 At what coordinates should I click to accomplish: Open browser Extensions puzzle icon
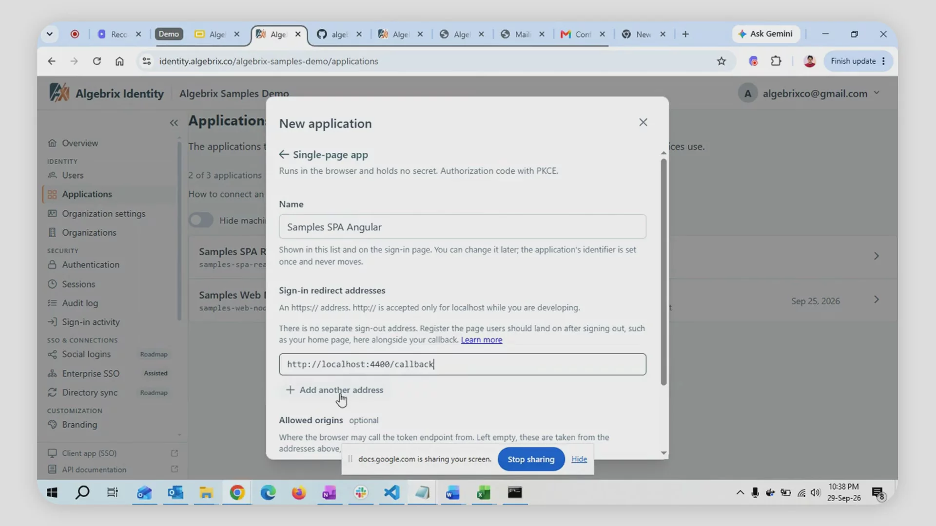tap(776, 61)
